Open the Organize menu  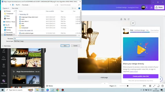(6, 8)
